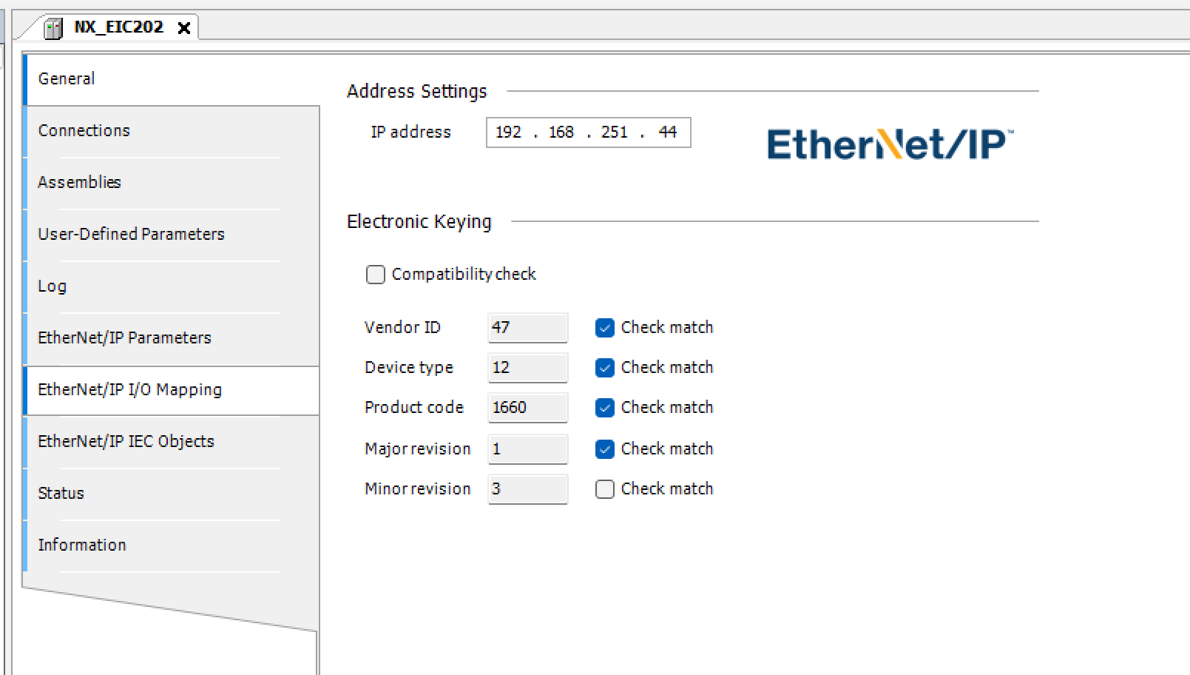Show the Log tab
This screenshot has width=1190, height=675.
52,286
